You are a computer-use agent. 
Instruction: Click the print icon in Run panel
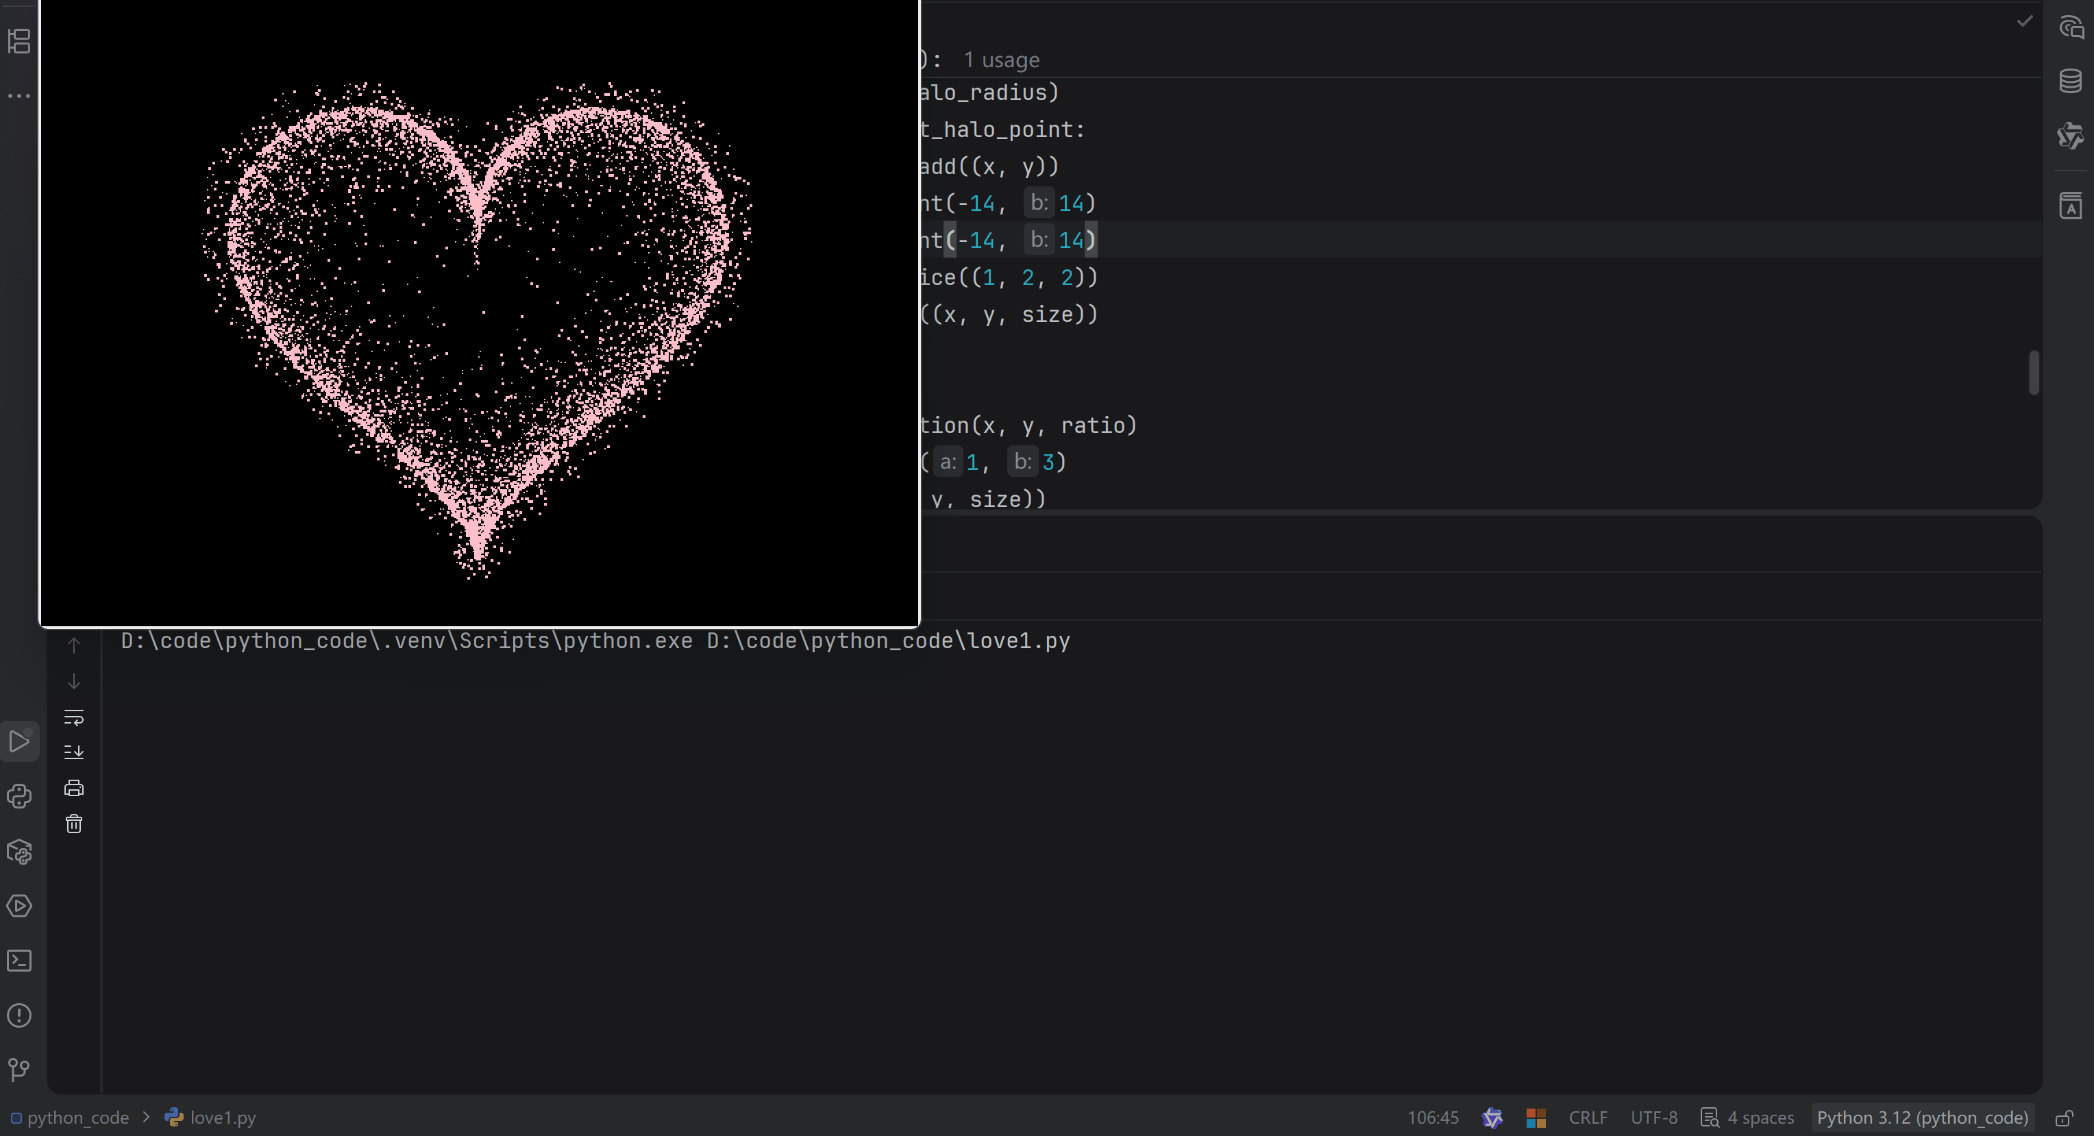pos(74,788)
